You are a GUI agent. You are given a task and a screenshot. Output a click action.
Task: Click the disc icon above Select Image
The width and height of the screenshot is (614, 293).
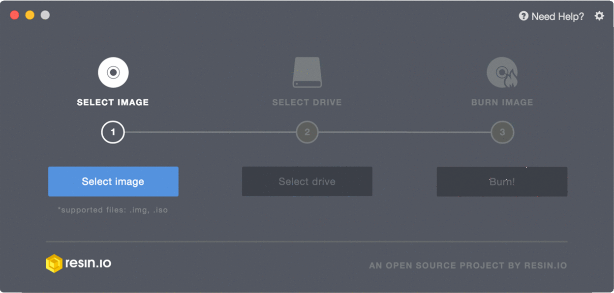pos(113,72)
